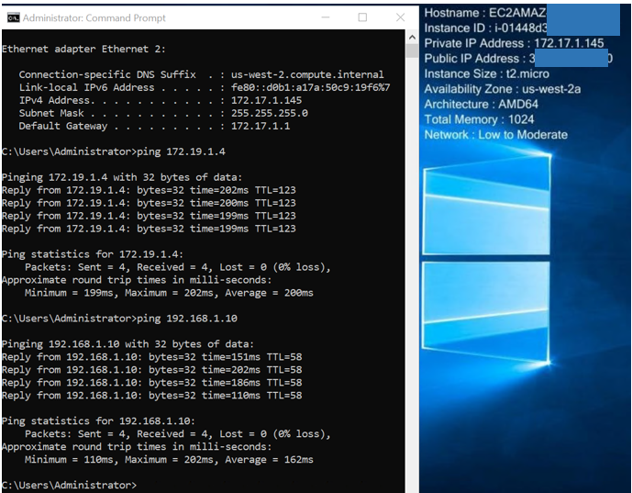Click 'Ping statistics for 172.19.1.4:' line
The width and height of the screenshot is (632, 493).
[x=93, y=254]
